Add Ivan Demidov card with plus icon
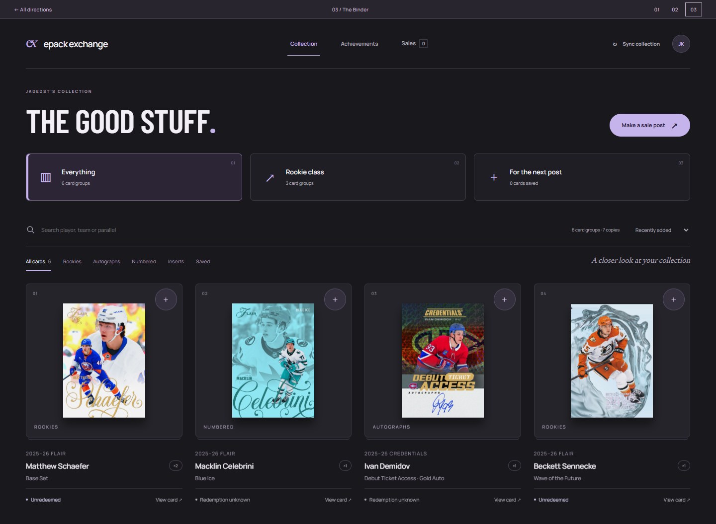The height and width of the screenshot is (524, 716). click(x=504, y=299)
